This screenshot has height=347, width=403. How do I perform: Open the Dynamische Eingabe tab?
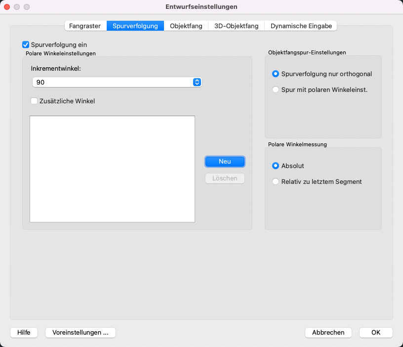click(x=301, y=26)
